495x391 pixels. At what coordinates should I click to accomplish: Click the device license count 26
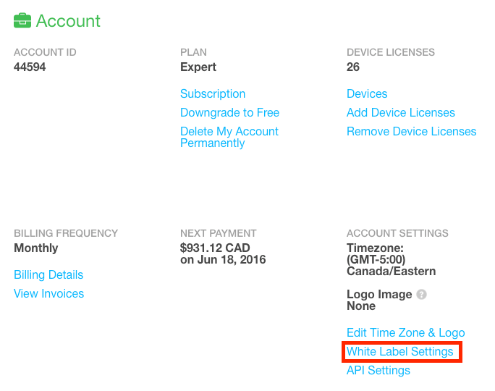pyautogui.click(x=353, y=67)
